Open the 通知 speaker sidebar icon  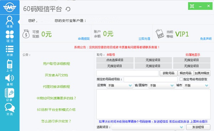click(10, 80)
